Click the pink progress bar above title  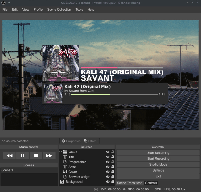[x=122, y=68]
